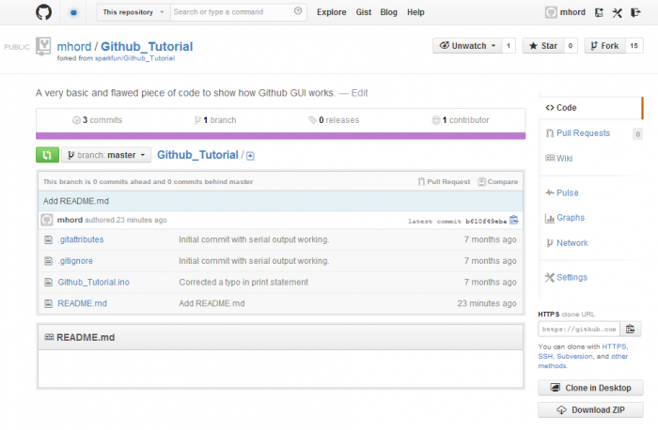Open the Compare link in the branch bar
Image resolution: width=658 pixels, height=430 pixels.
coord(498,182)
